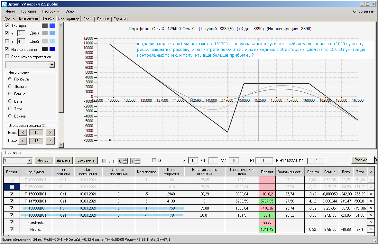Click the OptionFVV application icon in title bar
This screenshot has height=244, width=378.
[x=4, y=4]
